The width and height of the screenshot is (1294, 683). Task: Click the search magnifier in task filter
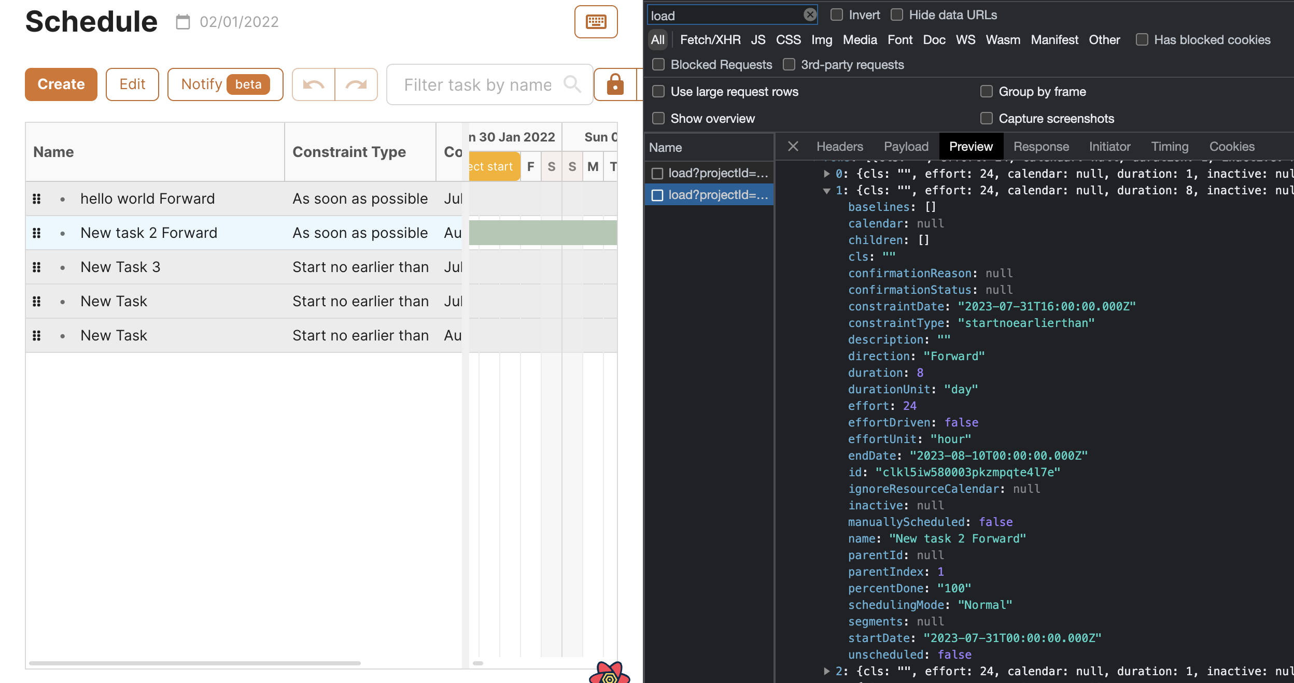point(572,84)
